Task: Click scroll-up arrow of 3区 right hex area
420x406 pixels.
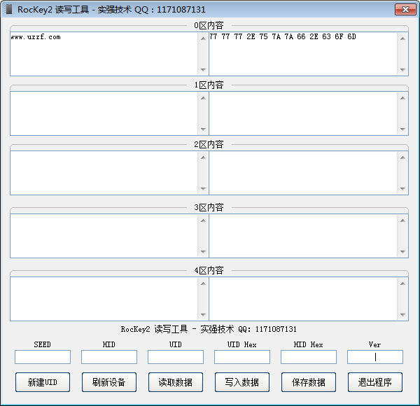Action: point(402,220)
